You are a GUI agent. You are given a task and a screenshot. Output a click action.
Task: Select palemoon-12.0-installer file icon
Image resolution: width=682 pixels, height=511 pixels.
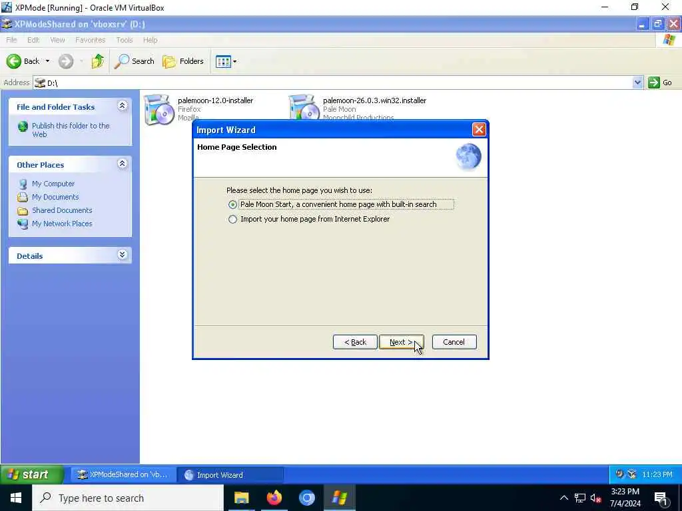pyautogui.click(x=159, y=110)
